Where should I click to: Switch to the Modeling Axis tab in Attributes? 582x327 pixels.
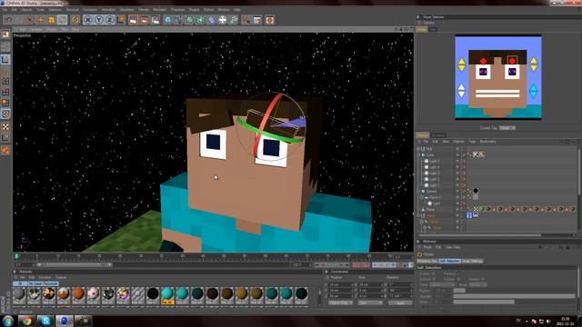[x=427, y=261]
